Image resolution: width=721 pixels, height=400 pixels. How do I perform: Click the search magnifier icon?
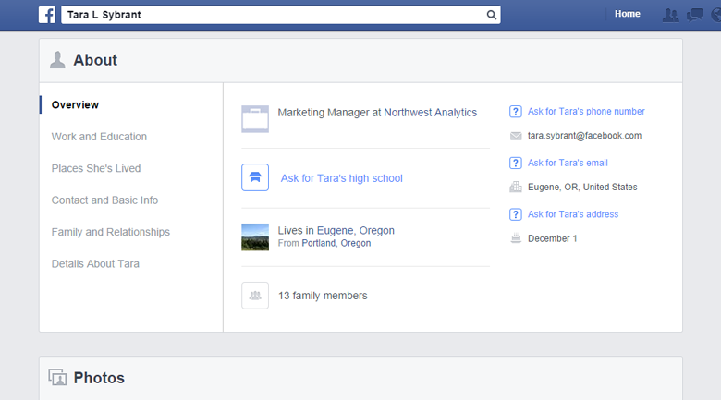tap(491, 15)
